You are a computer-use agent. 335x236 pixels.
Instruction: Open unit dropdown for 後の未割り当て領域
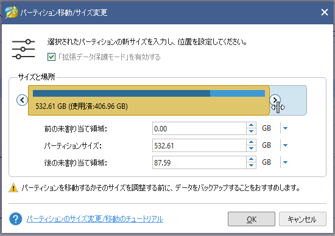(285, 162)
